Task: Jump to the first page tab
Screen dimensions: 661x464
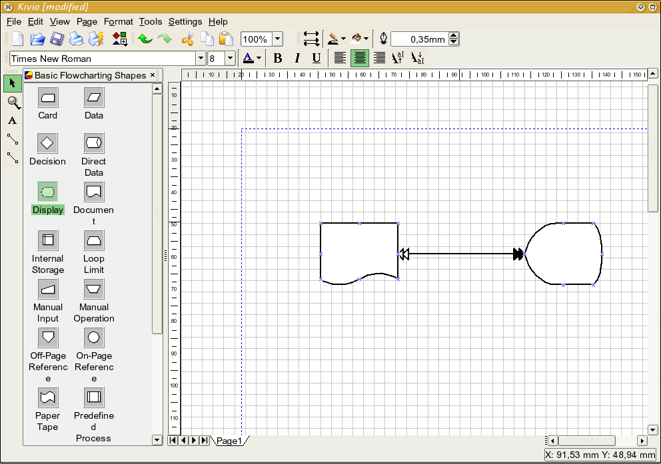Action: tap(173, 441)
